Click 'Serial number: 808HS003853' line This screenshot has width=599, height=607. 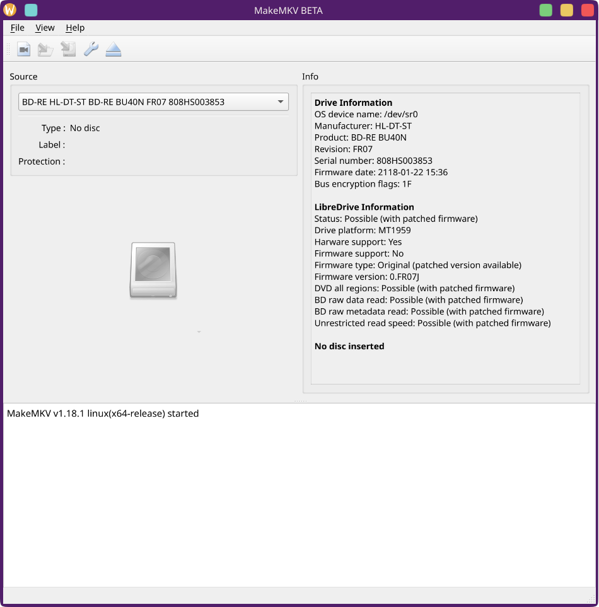[373, 161]
